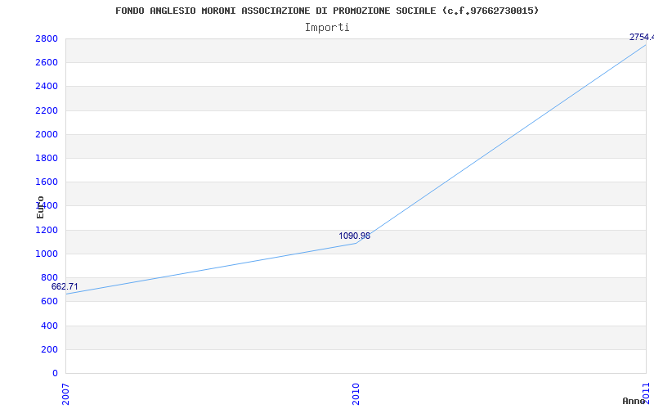Click the 0 y-axis tick label
The height and width of the screenshot is (409, 654).
click(x=55, y=373)
